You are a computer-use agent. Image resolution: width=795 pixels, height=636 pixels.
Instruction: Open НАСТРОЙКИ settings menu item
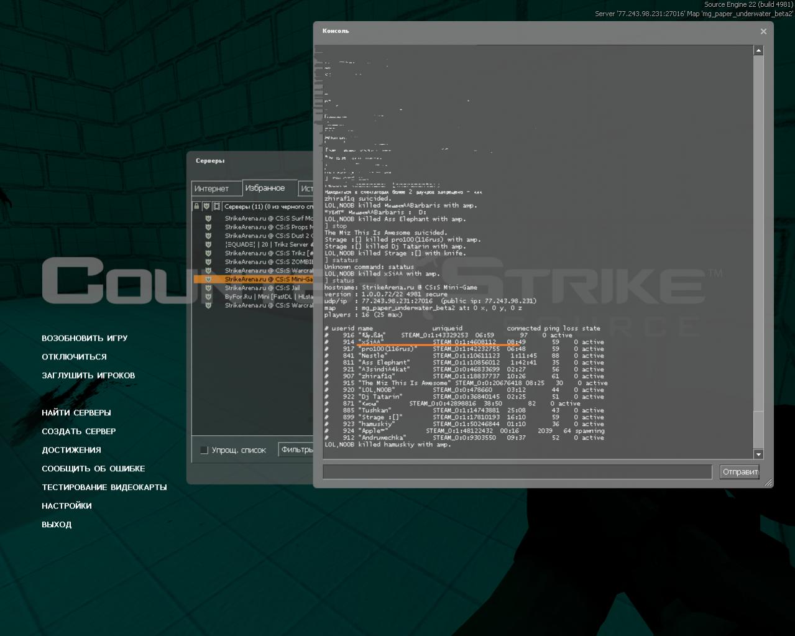tap(67, 506)
